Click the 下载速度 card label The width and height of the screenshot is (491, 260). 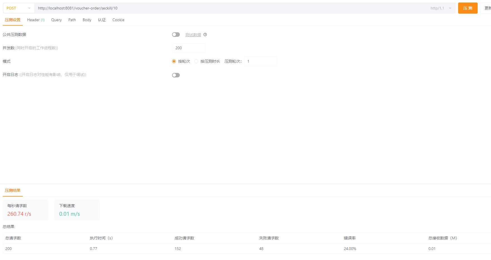pyautogui.click(x=67, y=206)
